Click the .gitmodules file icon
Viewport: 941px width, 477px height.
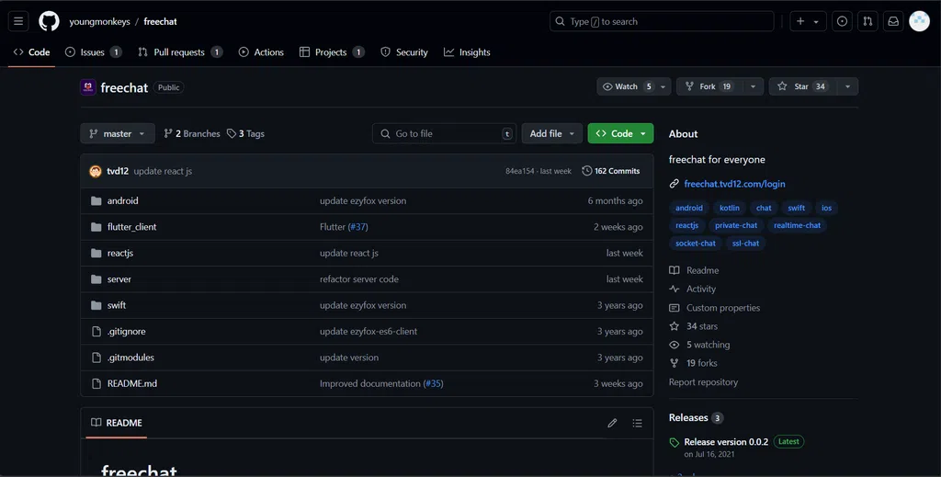(96, 358)
